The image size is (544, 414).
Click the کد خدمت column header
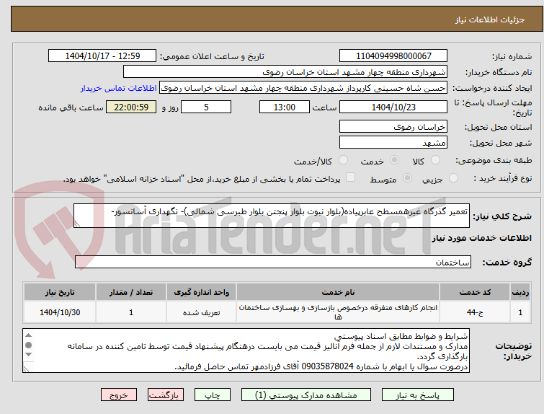(475, 292)
